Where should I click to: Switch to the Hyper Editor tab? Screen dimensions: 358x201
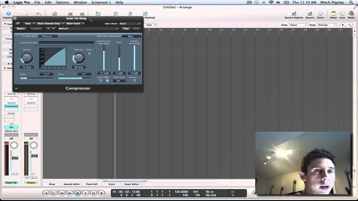coord(131,184)
